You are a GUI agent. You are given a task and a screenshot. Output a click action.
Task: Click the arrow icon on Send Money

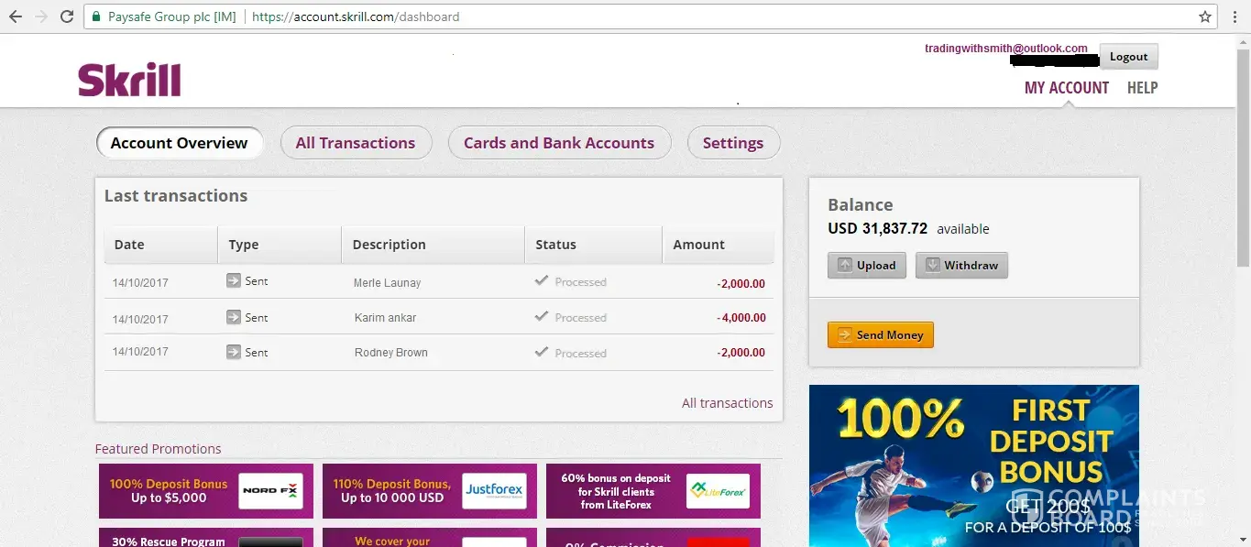coord(844,334)
